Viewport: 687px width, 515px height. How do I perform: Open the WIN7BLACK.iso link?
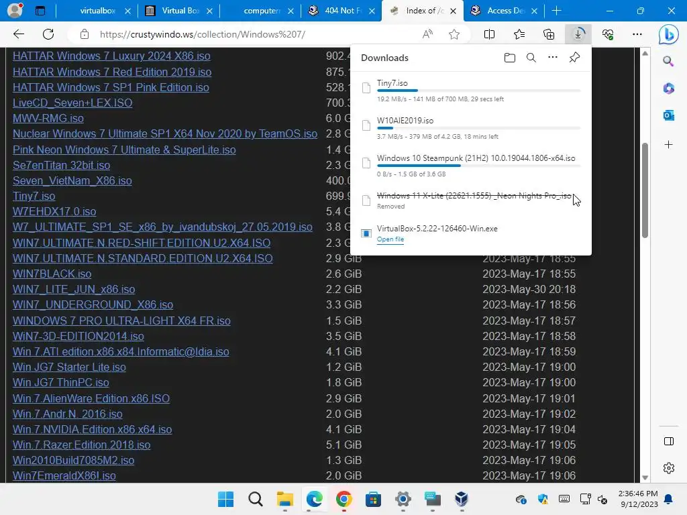(x=52, y=274)
